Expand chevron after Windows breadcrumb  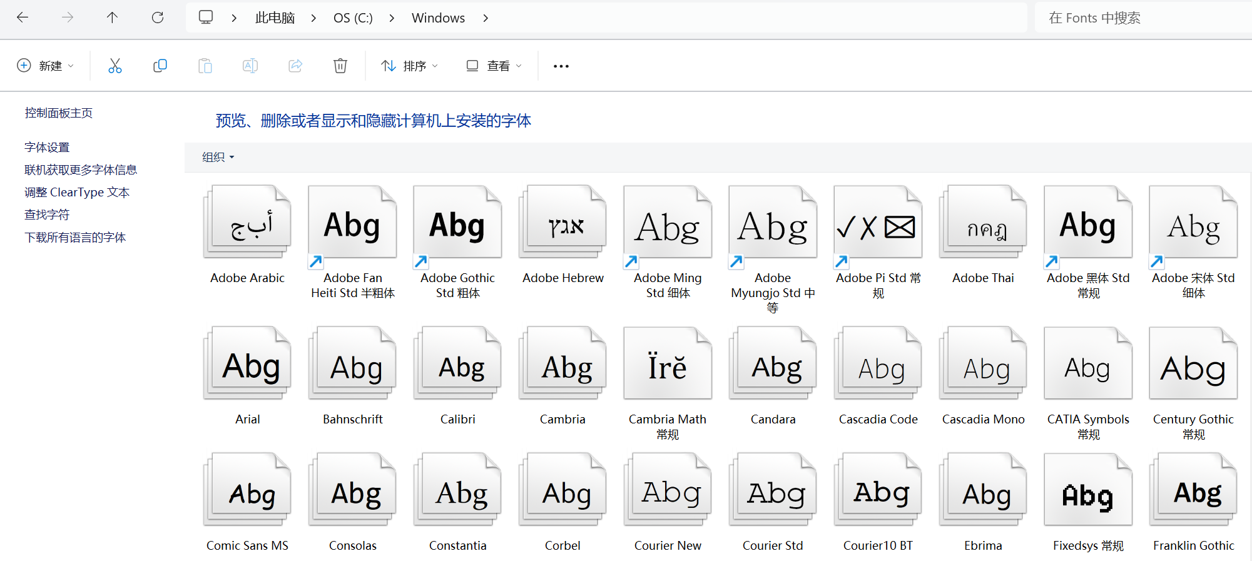tap(486, 18)
